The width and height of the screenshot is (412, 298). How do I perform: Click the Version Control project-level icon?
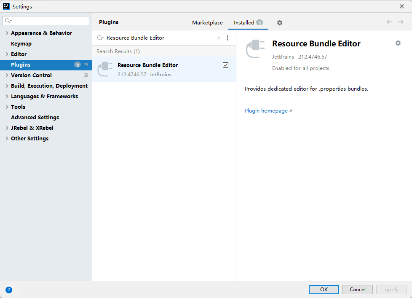[86, 75]
